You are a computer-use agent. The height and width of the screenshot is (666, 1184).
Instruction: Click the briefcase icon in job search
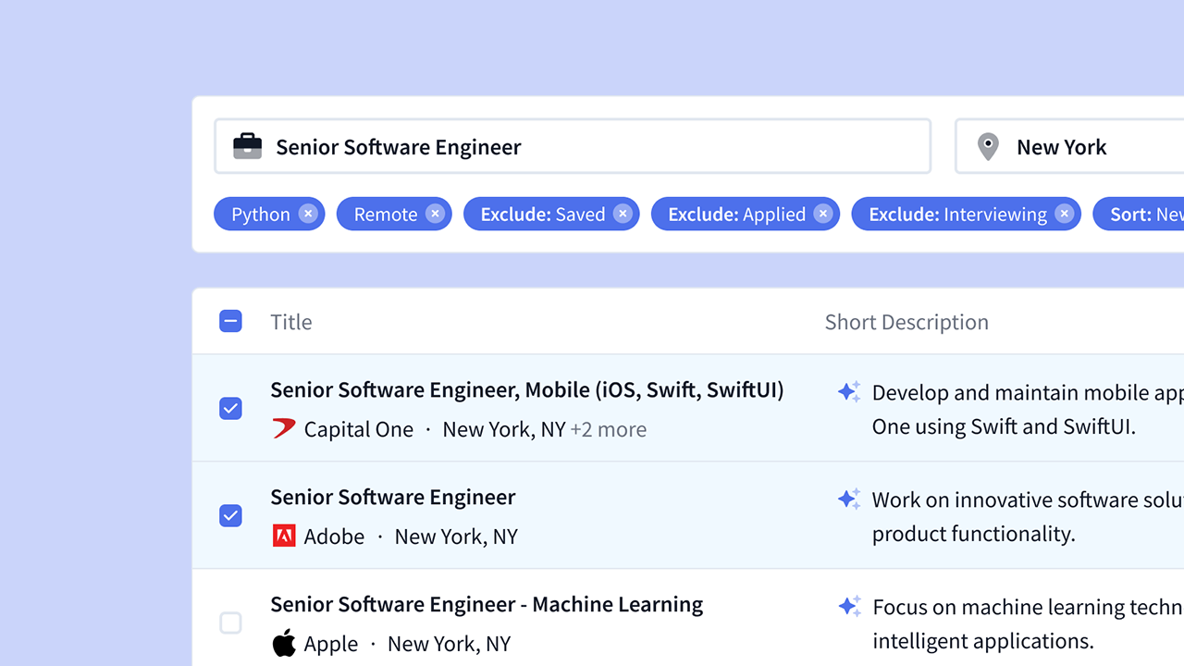tap(247, 146)
